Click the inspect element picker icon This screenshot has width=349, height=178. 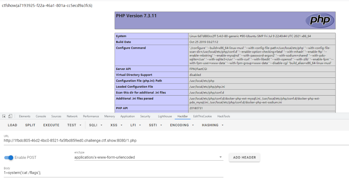pos(4,116)
